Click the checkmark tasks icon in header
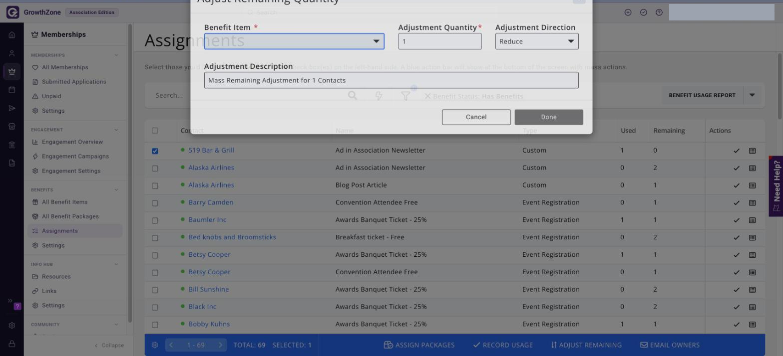 pyautogui.click(x=644, y=12)
